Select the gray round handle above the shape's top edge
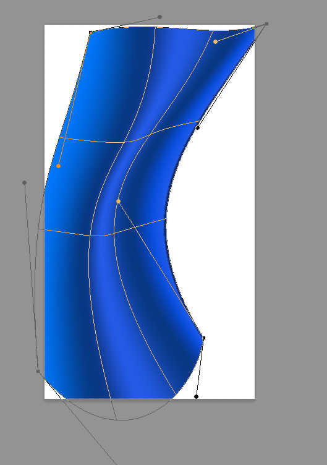The height and width of the screenshot is (465, 327). (160, 17)
